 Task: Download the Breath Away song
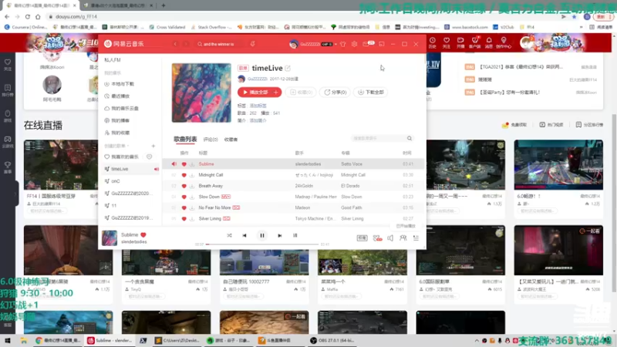point(192,186)
